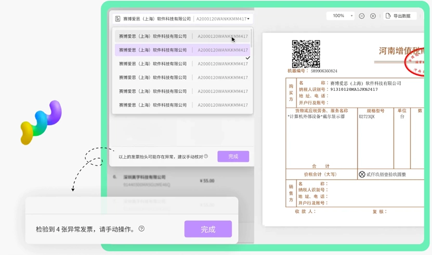Select the highlighted purple company entry
The width and height of the screenshot is (432, 255).
pos(182,50)
